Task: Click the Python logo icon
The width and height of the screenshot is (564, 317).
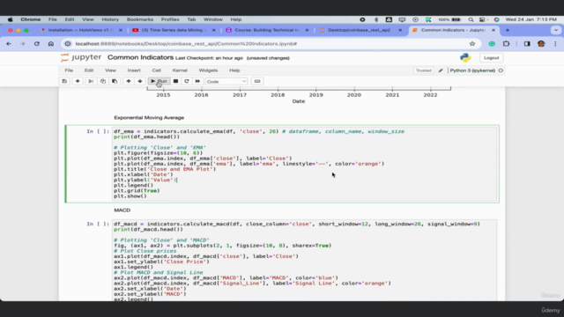Action: tap(465, 57)
